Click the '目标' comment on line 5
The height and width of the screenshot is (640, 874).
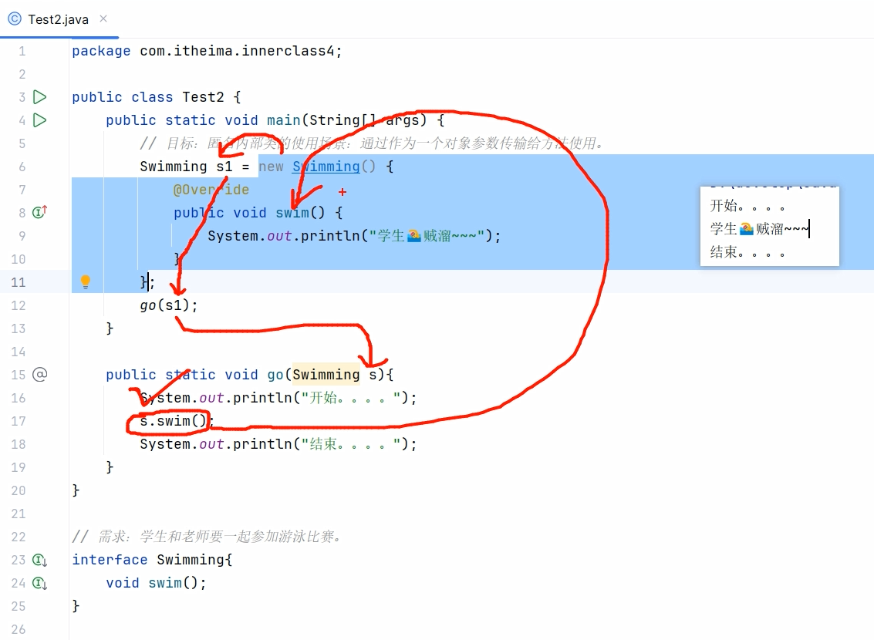point(373,143)
